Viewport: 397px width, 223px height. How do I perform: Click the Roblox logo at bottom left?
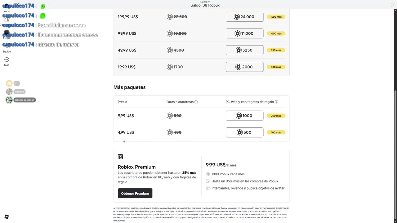tap(7, 217)
